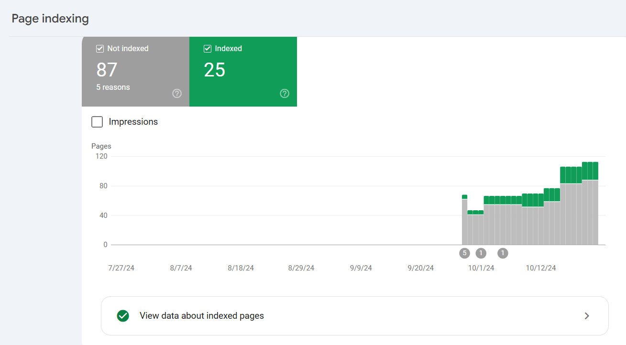The height and width of the screenshot is (345, 626).
Task: Click the Pages axis title
Action: click(x=101, y=146)
